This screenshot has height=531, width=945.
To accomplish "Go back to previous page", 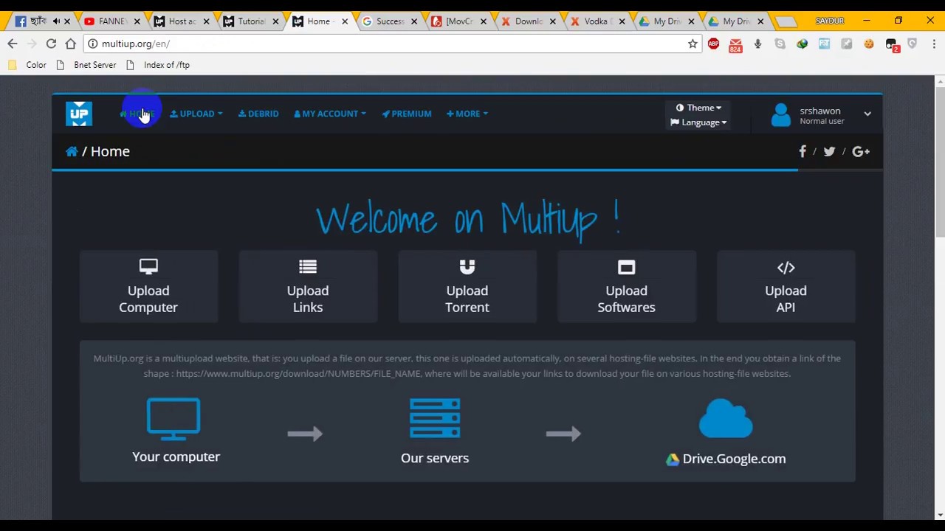I will 13,44.
